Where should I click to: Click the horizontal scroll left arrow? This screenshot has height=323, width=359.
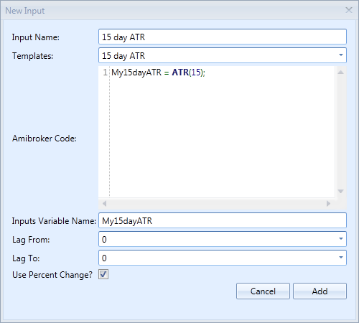coord(104,203)
